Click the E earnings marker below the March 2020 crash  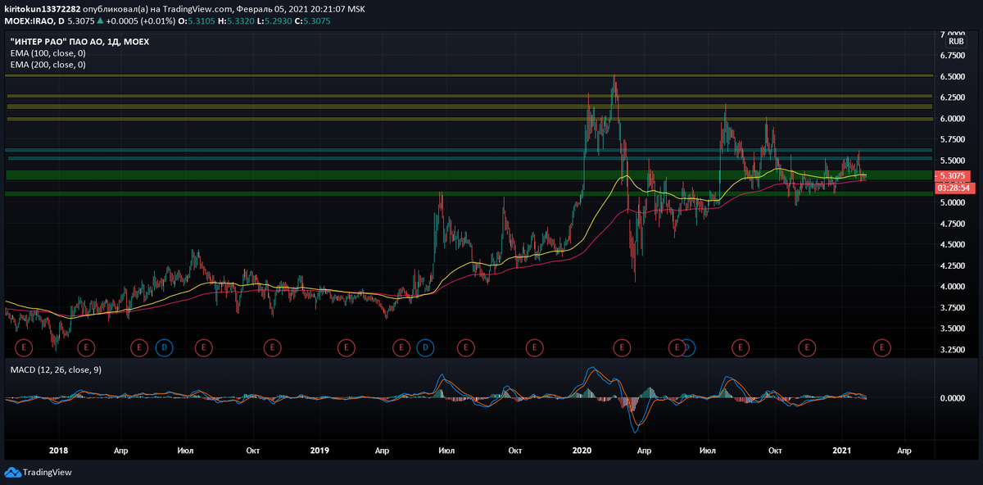[622, 347]
